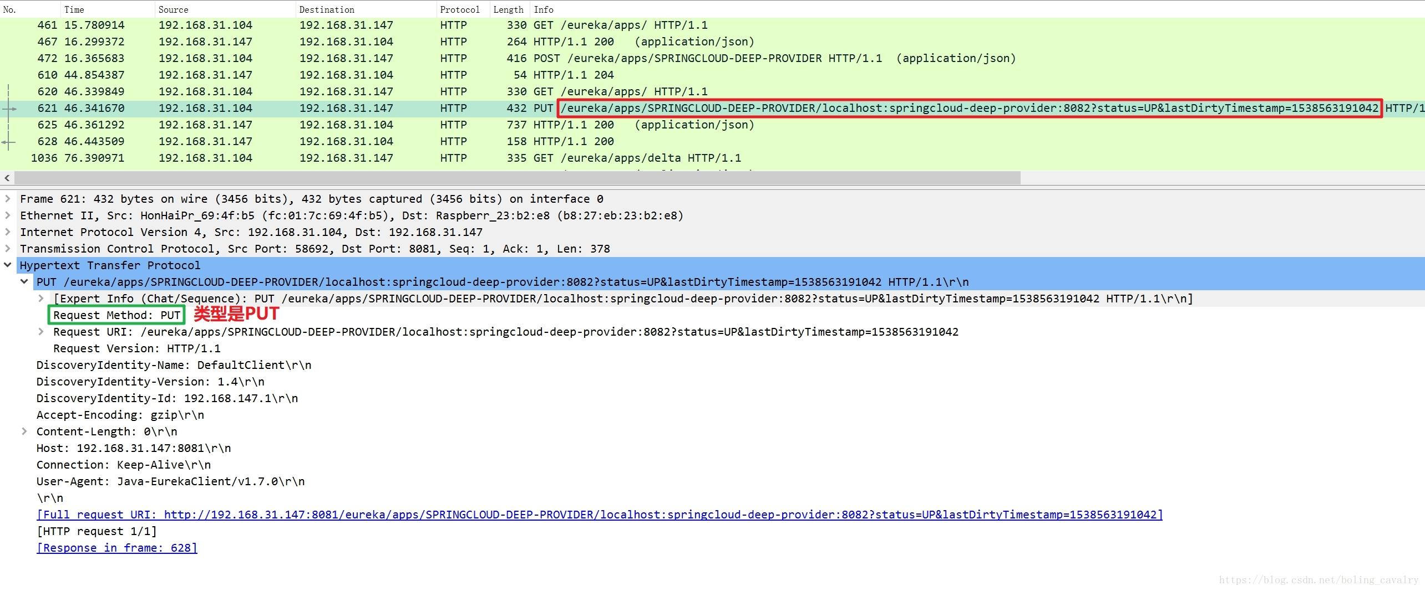Screen dimensions: 1425x591
Task: Select packet 1036 GET /eureka/apps/delta
Action: coord(712,158)
